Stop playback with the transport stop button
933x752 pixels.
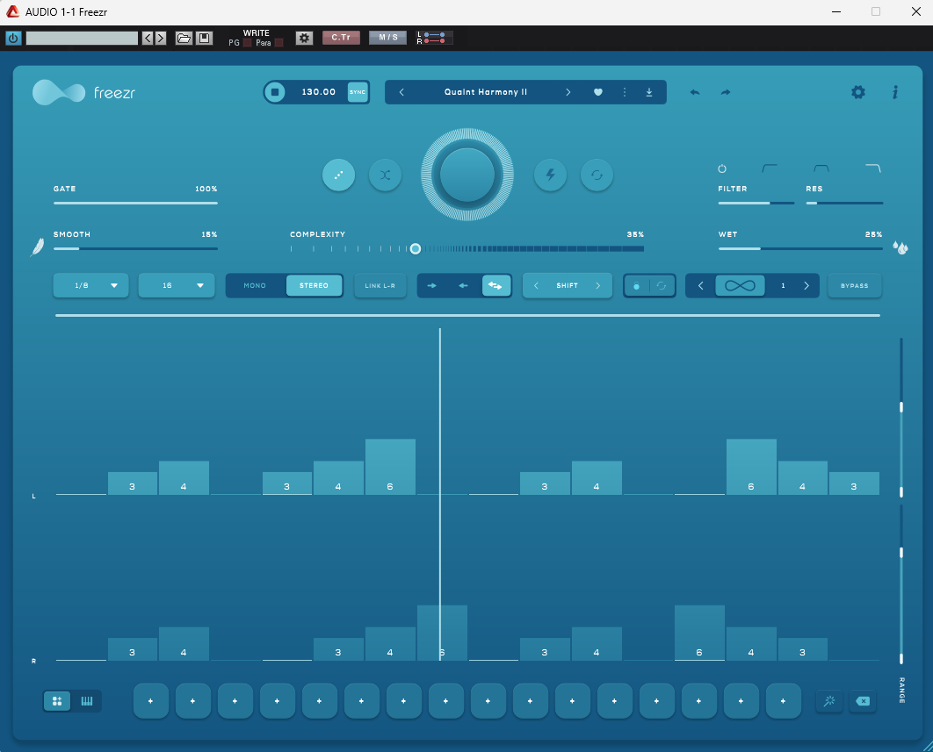coord(275,92)
